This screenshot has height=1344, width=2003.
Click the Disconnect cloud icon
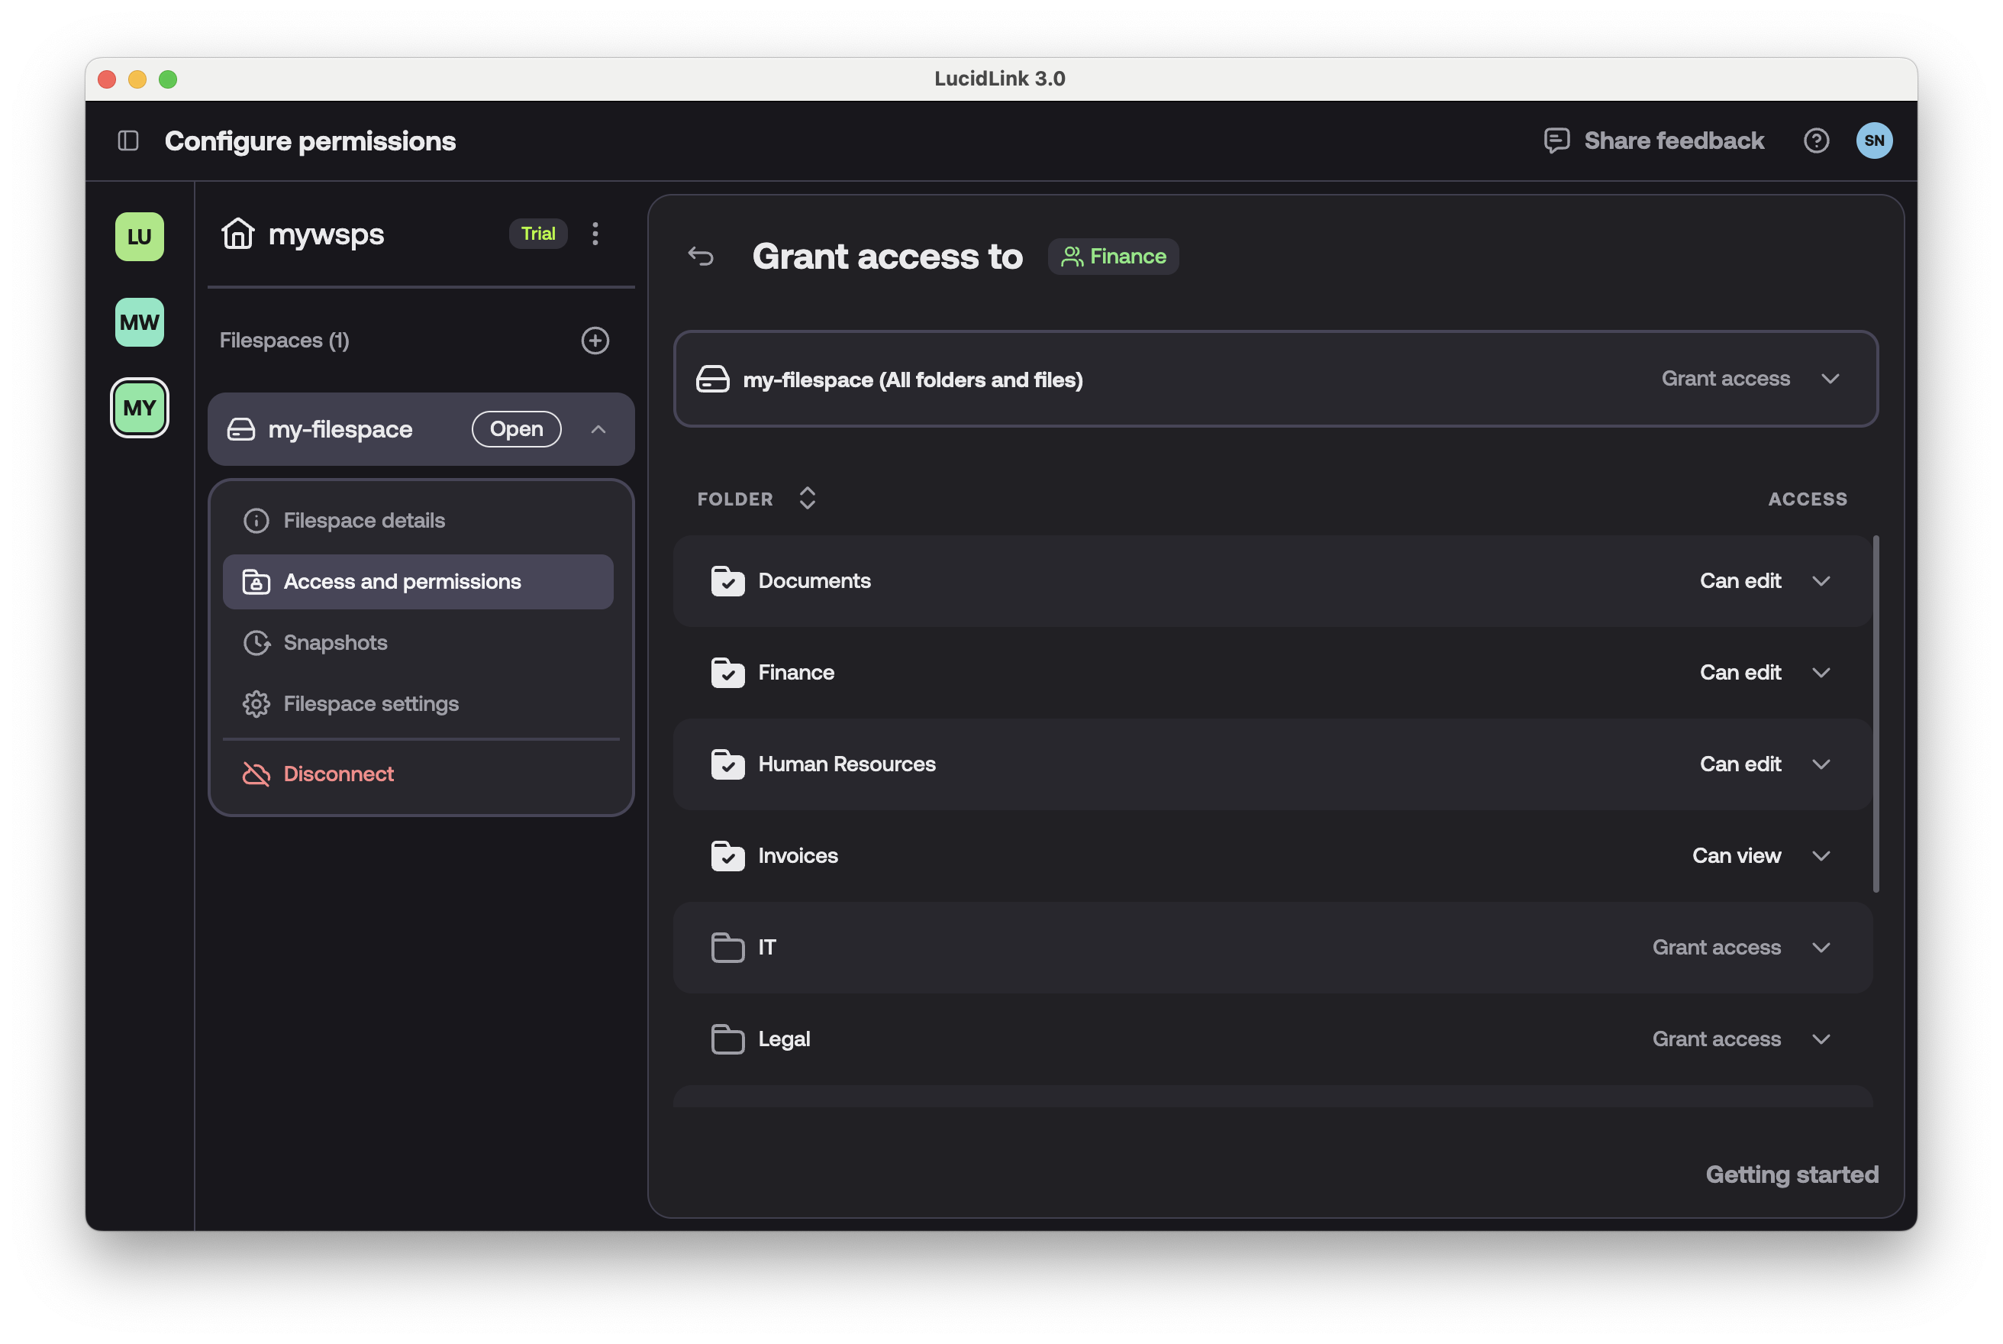tap(256, 774)
